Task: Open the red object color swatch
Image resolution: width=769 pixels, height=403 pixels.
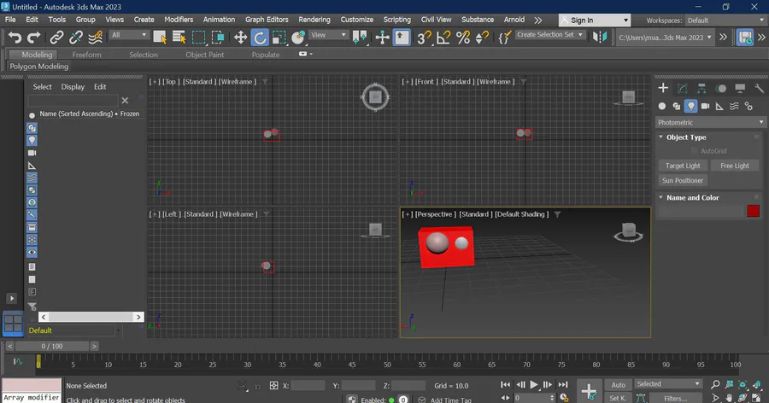Action: tap(754, 211)
